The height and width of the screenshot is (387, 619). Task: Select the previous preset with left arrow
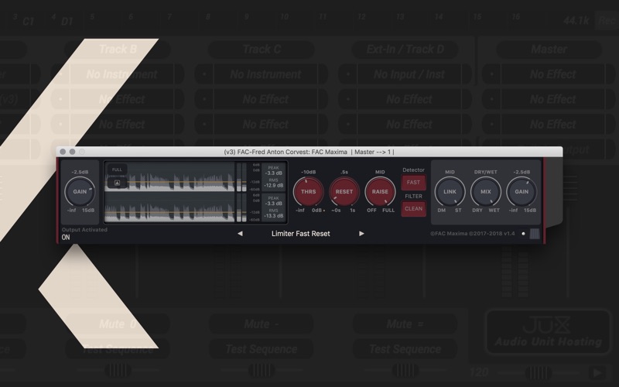pos(240,234)
